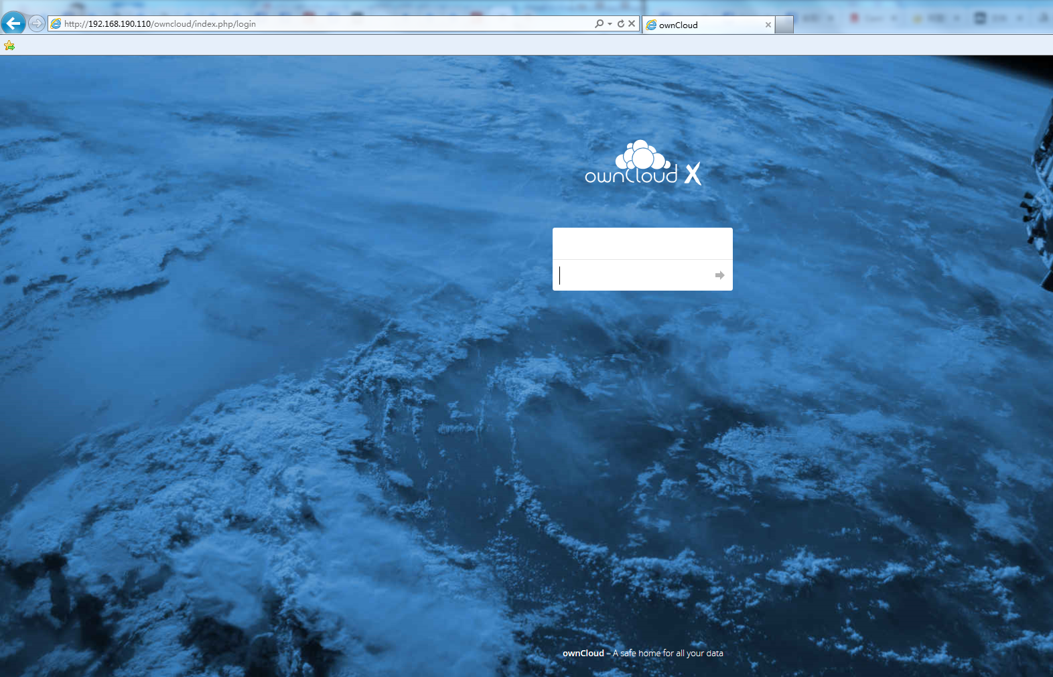The image size is (1053, 677).
Task: Open the ownCloud footer link
Action: [583, 653]
